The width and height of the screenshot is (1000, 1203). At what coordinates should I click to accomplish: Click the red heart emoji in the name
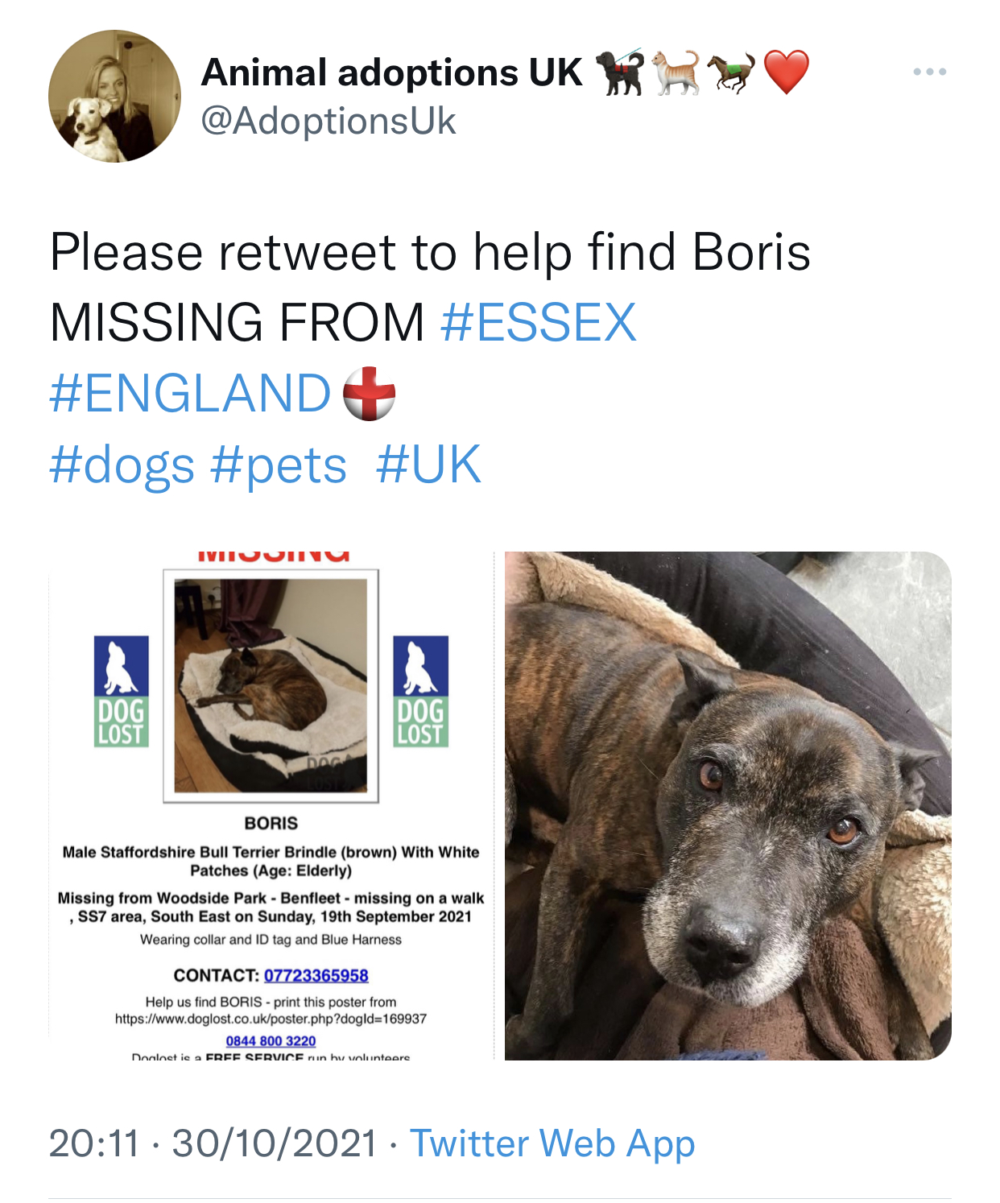(x=786, y=72)
